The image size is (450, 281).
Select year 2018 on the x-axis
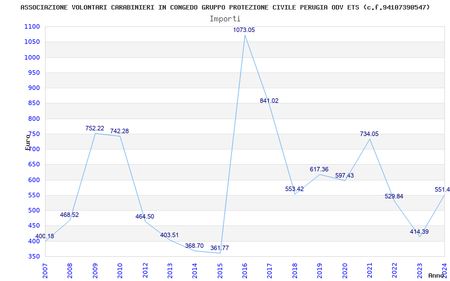pos(295,270)
